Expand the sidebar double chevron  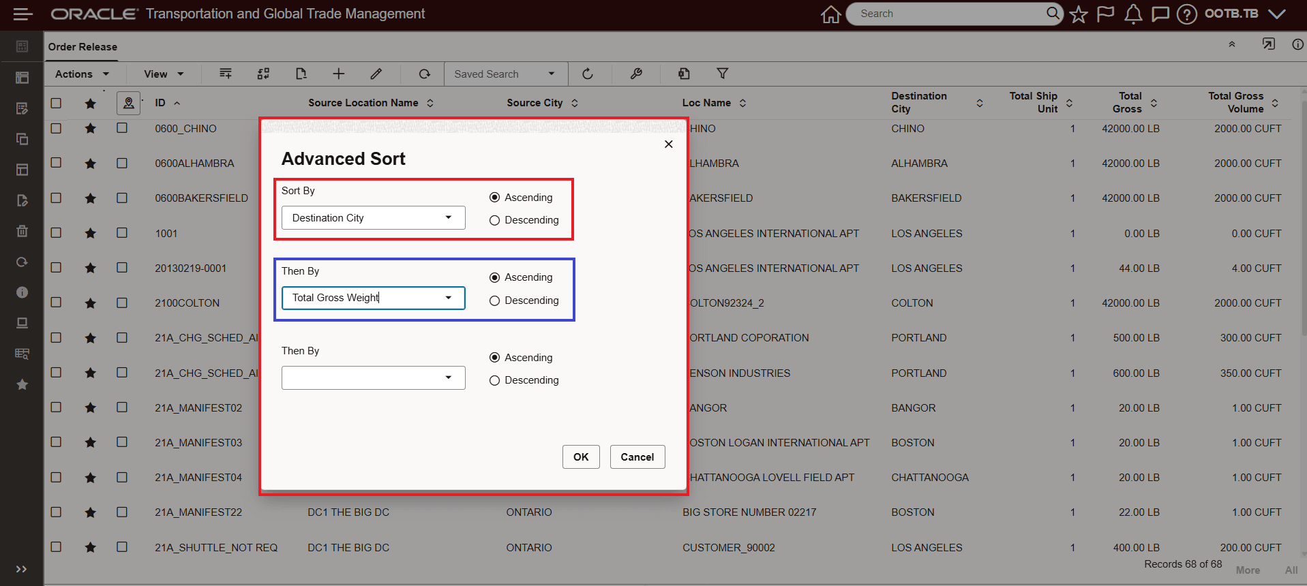(22, 569)
